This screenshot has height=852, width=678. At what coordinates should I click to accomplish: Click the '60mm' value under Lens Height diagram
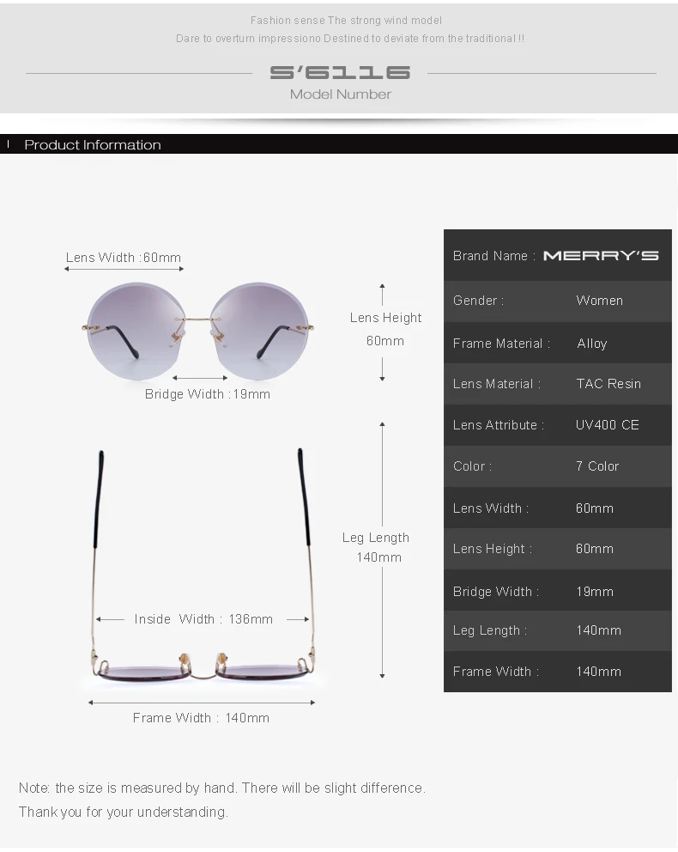click(x=384, y=341)
